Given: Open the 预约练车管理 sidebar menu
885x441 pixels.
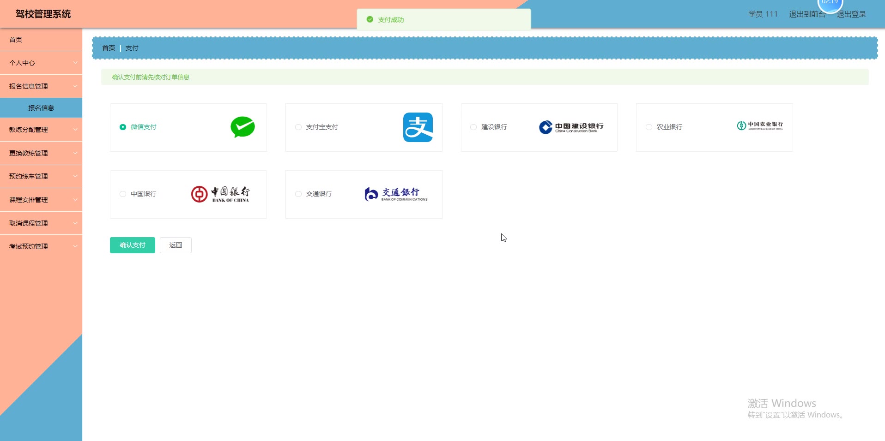Looking at the screenshot, I should click(x=41, y=176).
